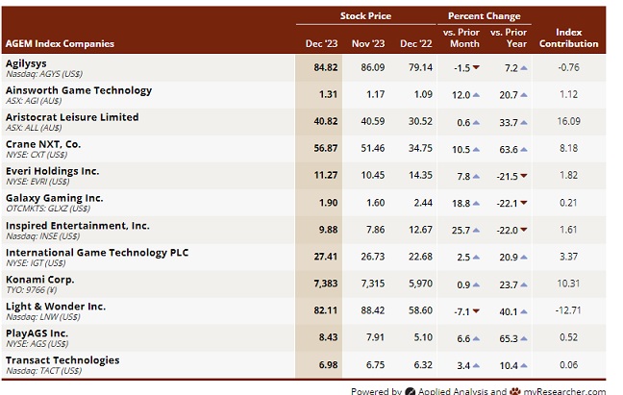Click Konami Corp. company name

pyautogui.click(x=39, y=280)
